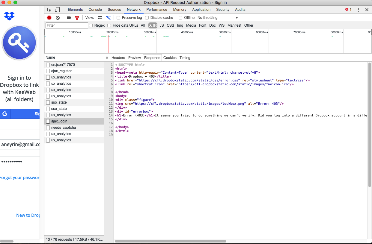Toggle the XHR filter
The width and height of the screenshot is (372, 244).
(153, 25)
